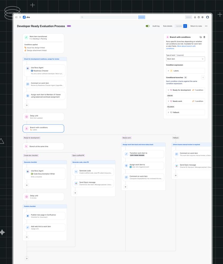223x264 pixels.
Task: Open the app switcher grid icon
Action: 20,17
